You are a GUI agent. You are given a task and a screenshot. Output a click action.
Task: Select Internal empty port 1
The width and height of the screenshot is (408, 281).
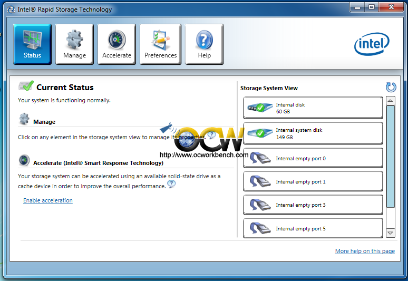(313, 181)
